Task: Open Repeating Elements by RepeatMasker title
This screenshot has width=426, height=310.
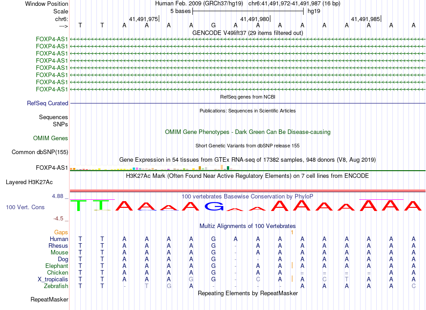Action: pyautogui.click(x=248, y=293)
